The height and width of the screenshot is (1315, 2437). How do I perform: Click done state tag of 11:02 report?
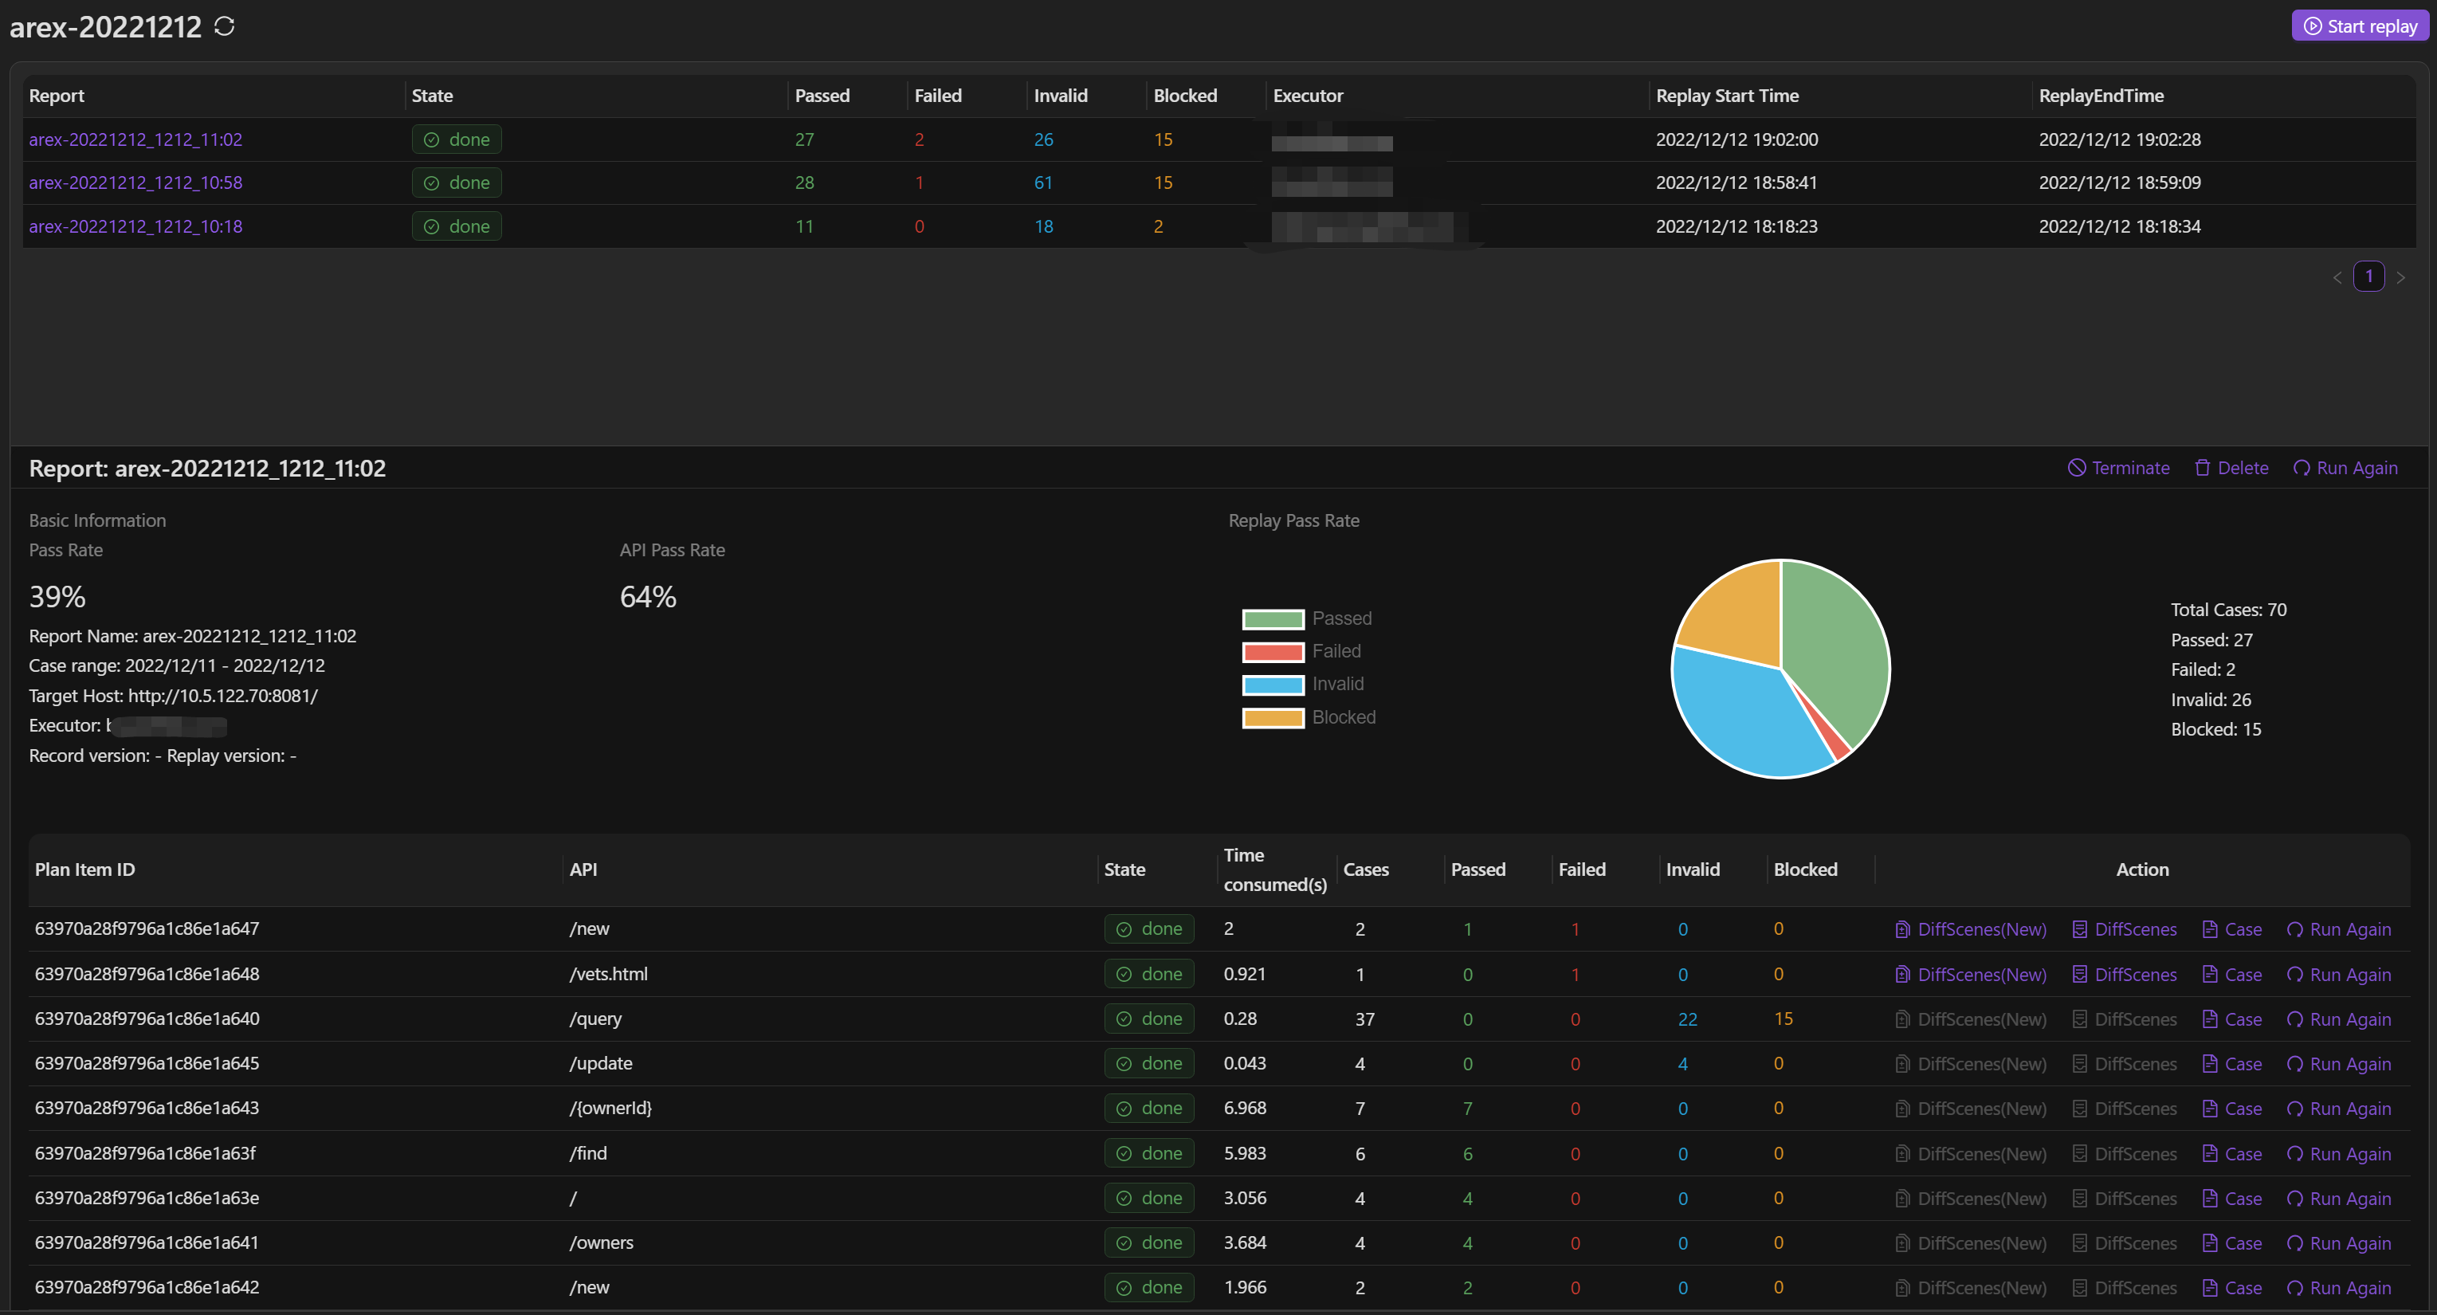[456, 139]
